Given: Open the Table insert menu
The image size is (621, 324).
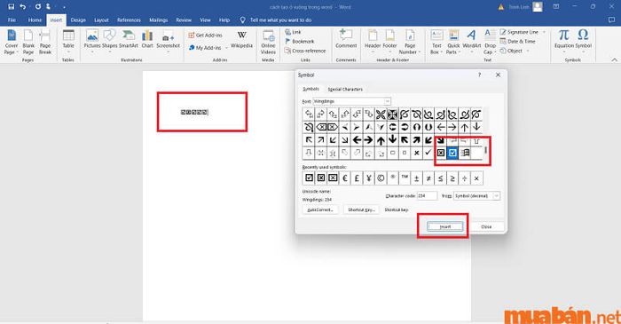Looking at the screenshot, I should [68, 42].
